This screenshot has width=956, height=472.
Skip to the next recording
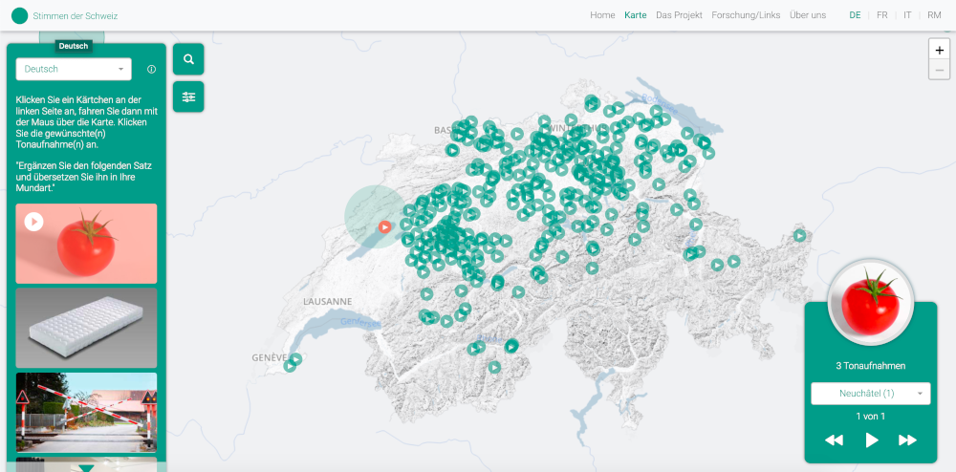coord(907,440)
